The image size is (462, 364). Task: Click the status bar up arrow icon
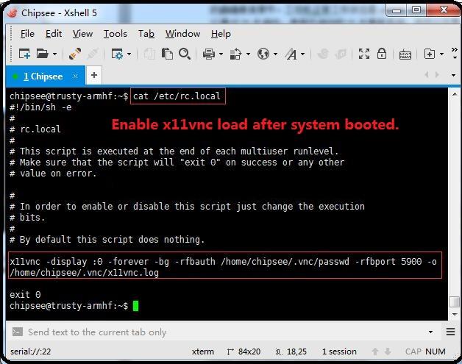pyautogui.click(x=375, y=351)
